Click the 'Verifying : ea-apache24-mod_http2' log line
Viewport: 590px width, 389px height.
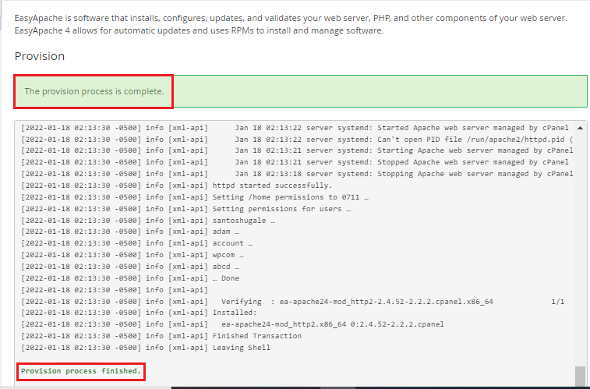tap(293, 302)
